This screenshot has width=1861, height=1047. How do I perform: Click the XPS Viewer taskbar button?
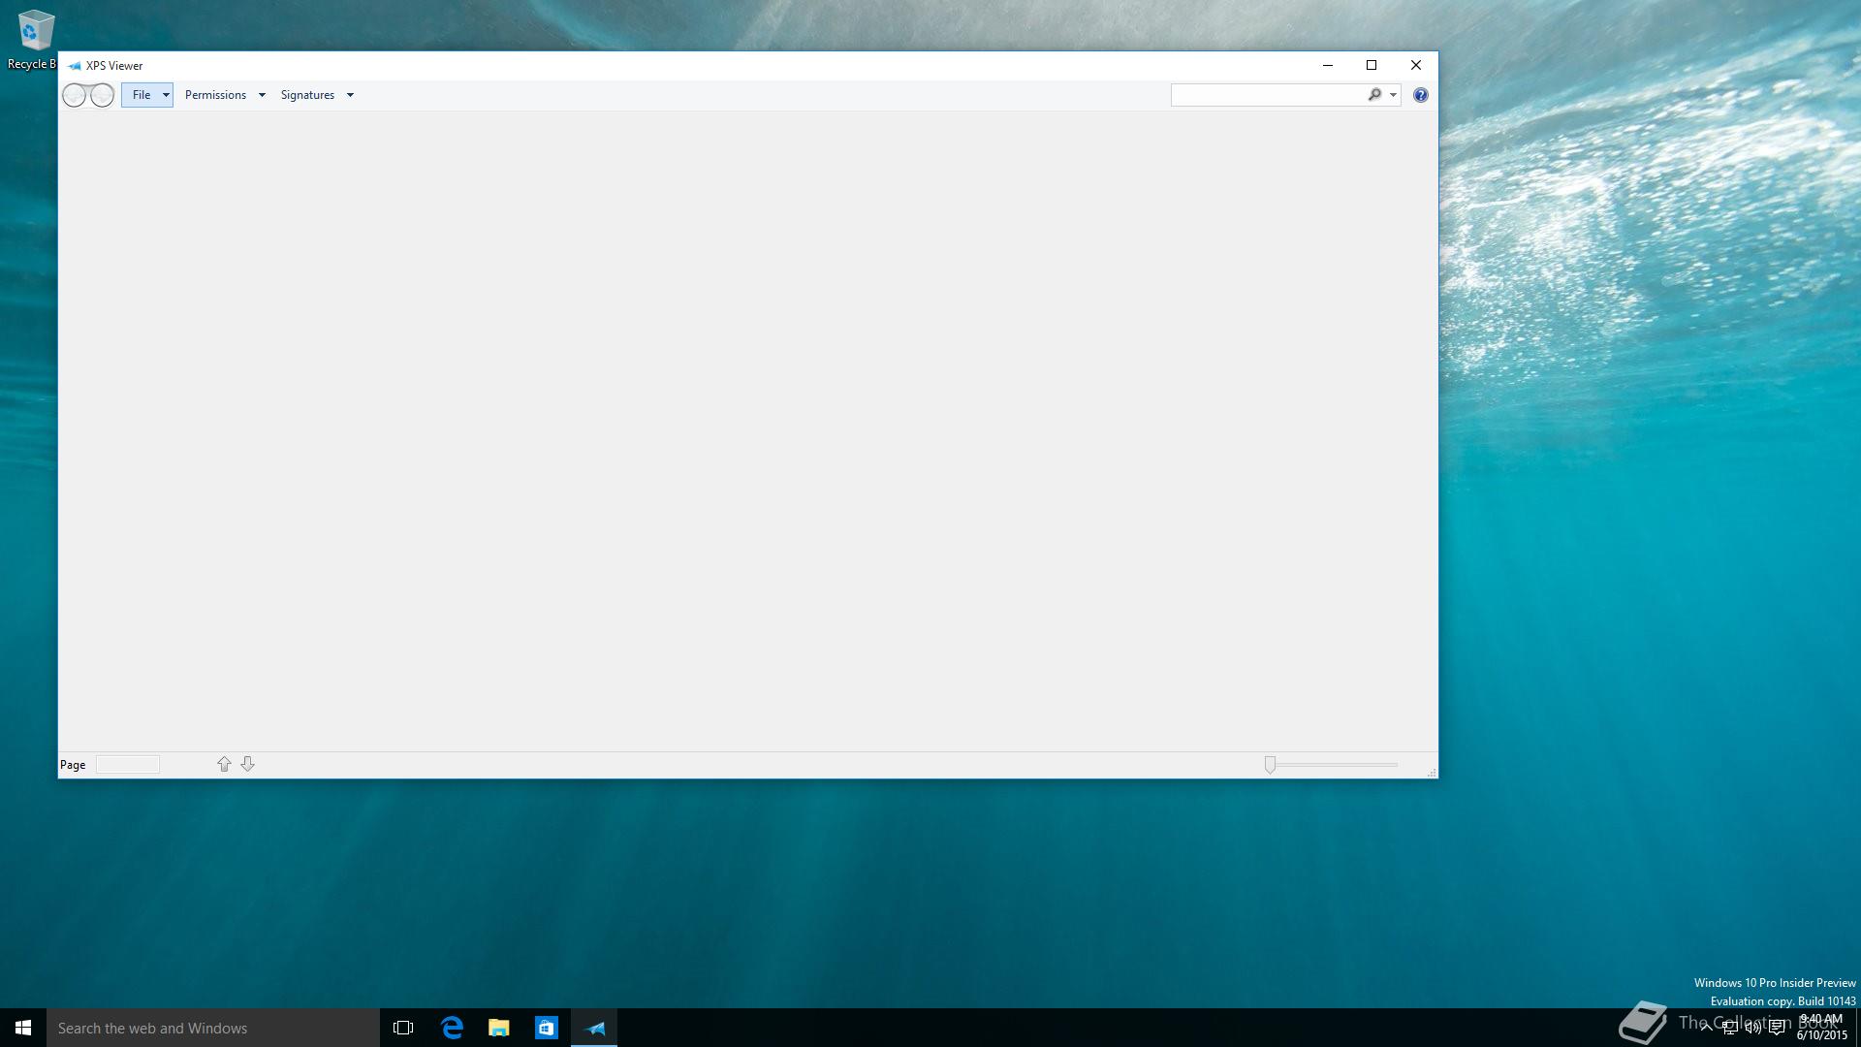594,1028
